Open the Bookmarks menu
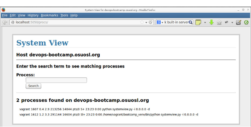 (x=50, y=15)
